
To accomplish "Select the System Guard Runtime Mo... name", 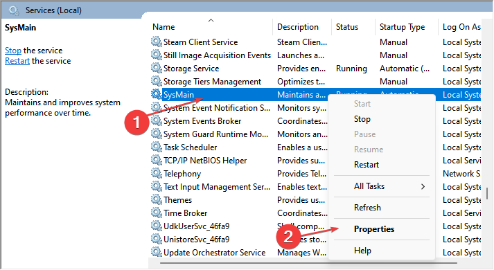I will point(215,134).
